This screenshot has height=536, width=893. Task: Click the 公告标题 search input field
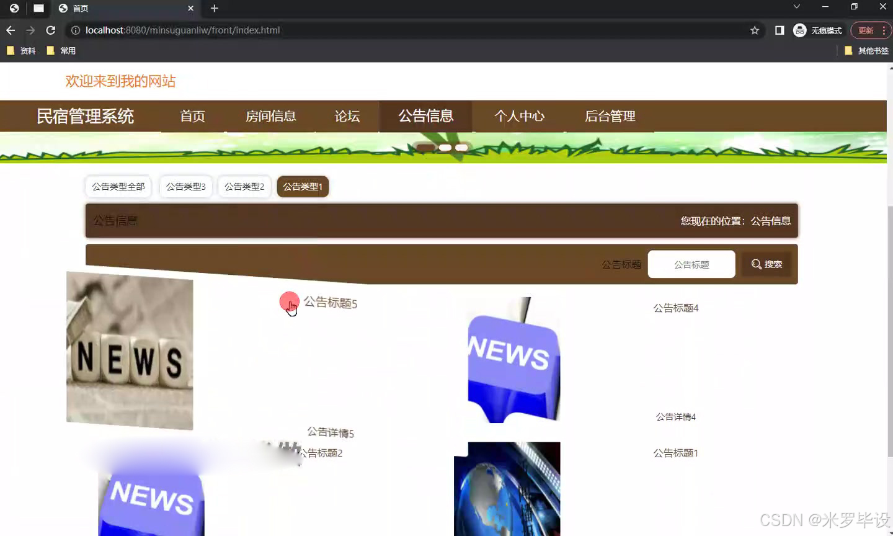coord(691,264)
